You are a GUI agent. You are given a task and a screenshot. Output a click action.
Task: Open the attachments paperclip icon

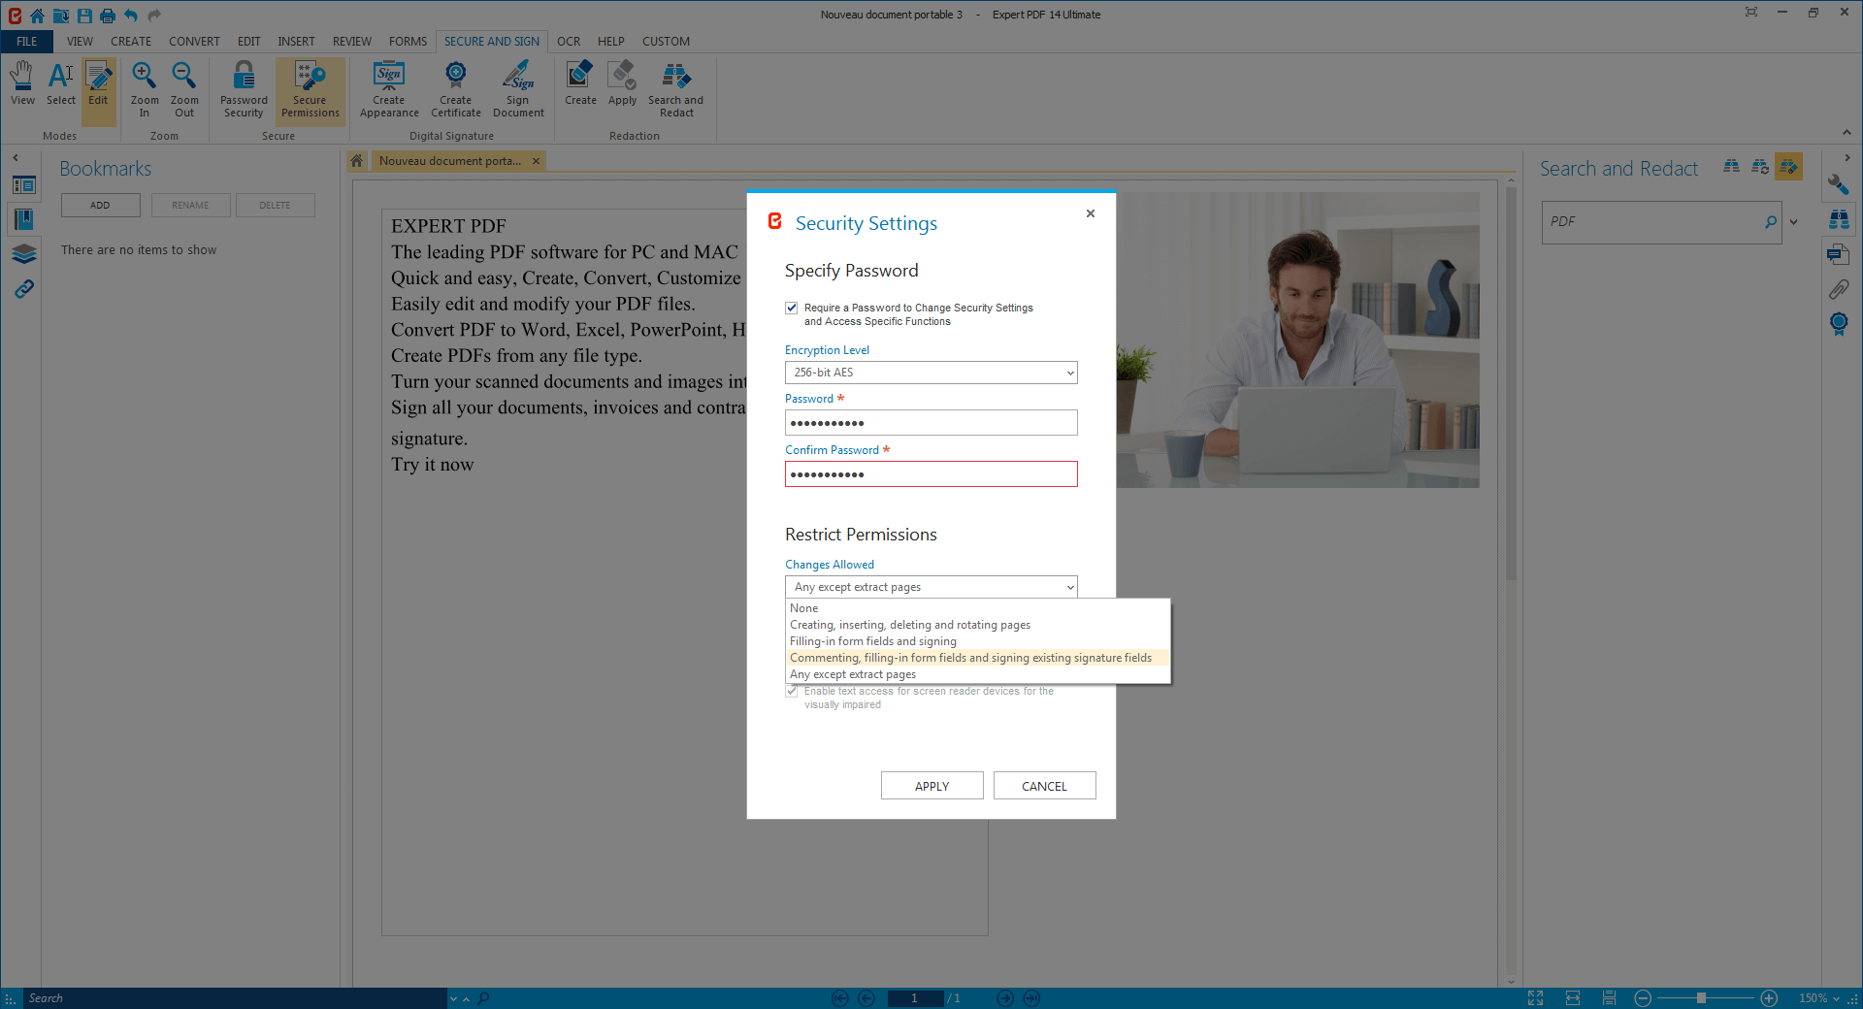(1838, 289)
